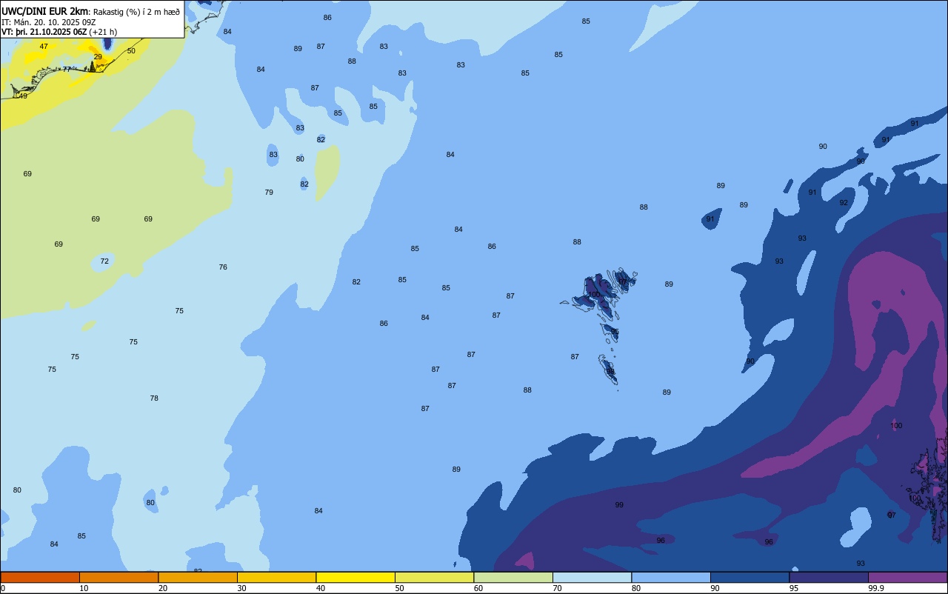The height and width of the screenshot is (594, 948).
Task: Click the map value '79'
Action: (x=269, y=192)
